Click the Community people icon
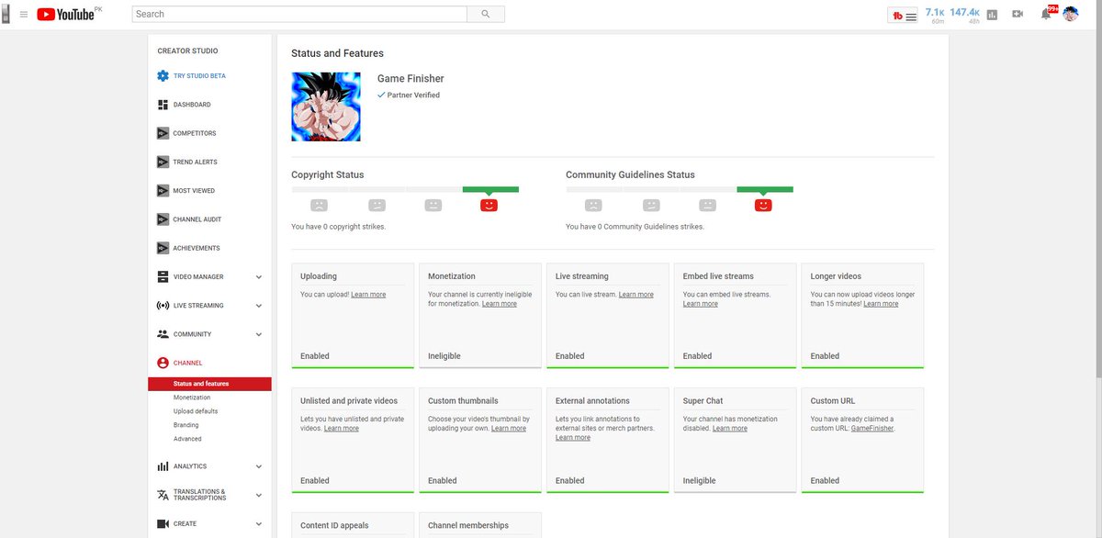Screen dimensions: 1102x538 (163, 334)
